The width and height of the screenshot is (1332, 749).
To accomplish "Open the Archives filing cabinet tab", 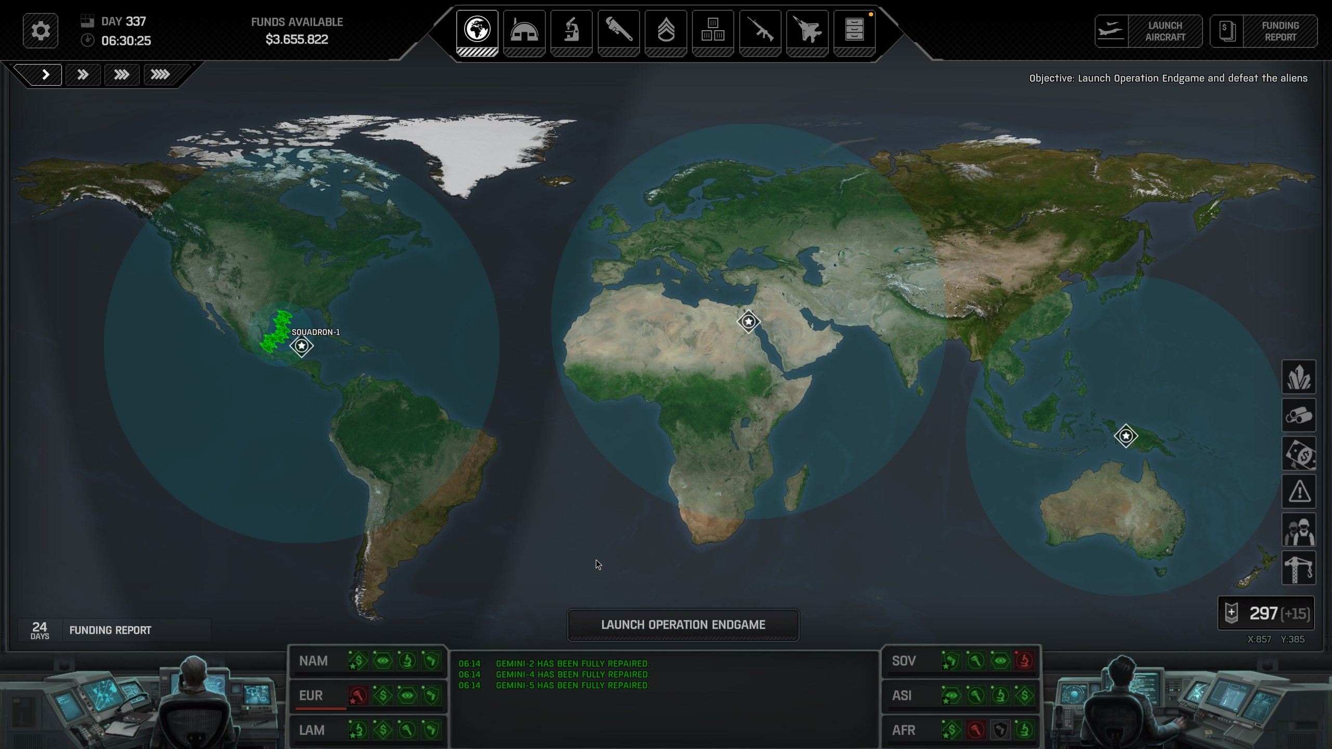I will (854, 33).
